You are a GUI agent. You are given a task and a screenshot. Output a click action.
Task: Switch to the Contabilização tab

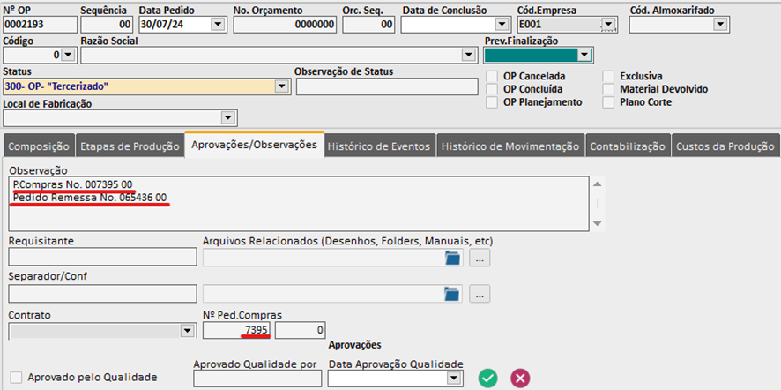pyautogui.click(x=629, y=146)
